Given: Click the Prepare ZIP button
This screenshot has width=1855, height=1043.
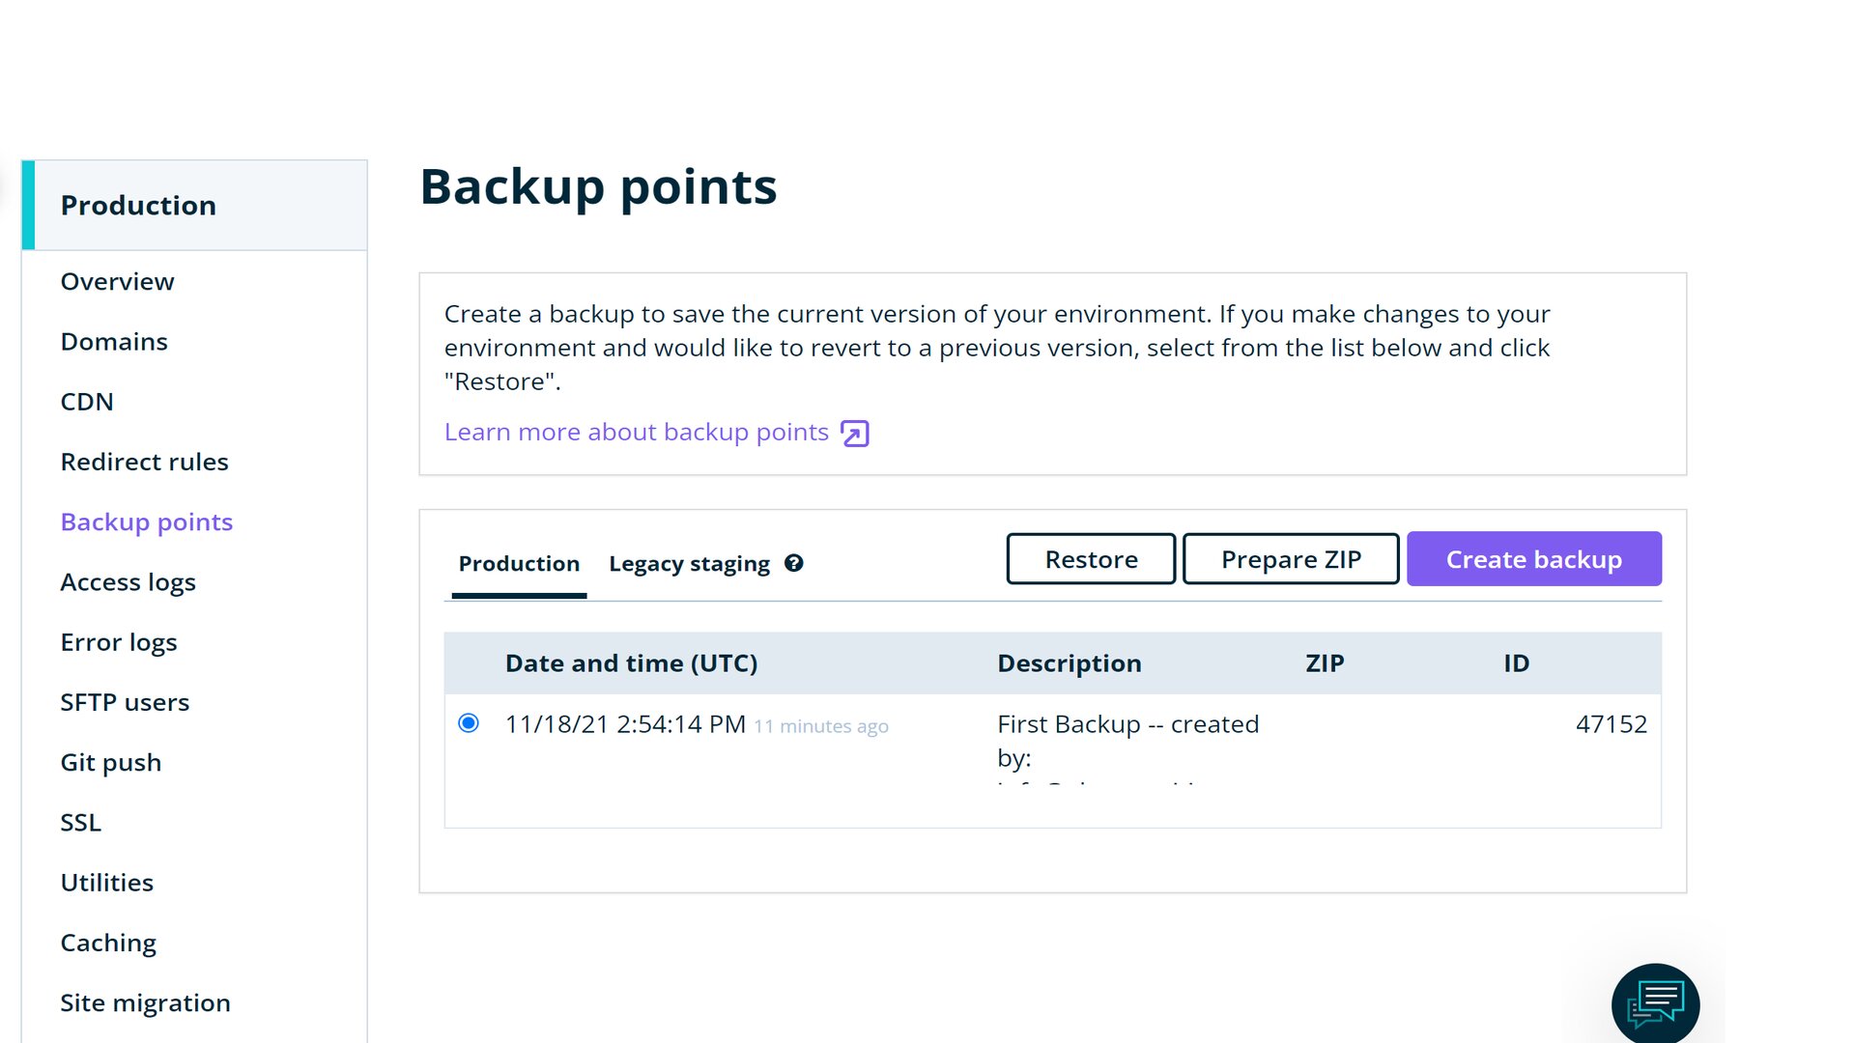Looking at the screenshot, I should (1291, 559).
